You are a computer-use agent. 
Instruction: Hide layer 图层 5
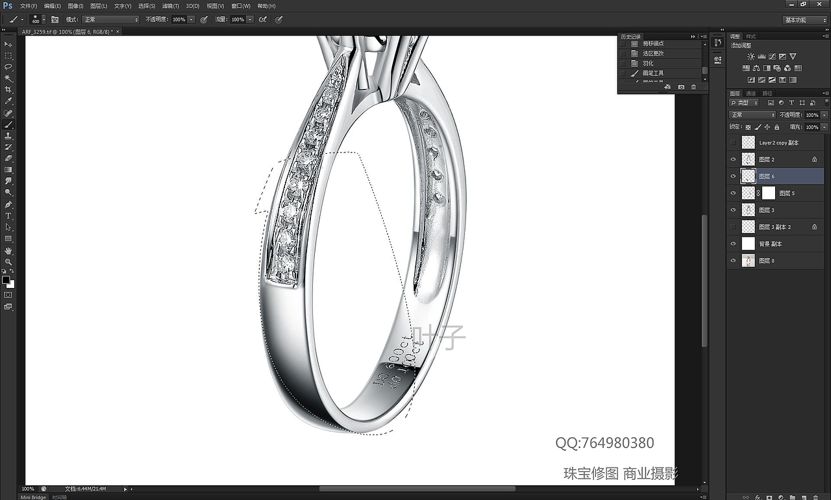[x=733, y=193]
